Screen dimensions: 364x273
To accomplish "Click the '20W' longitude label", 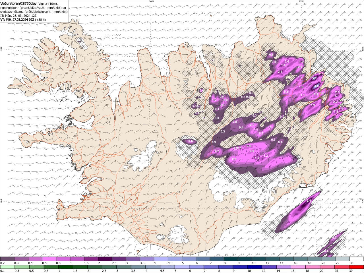I will pyautogui.click(x=151, y=1).
